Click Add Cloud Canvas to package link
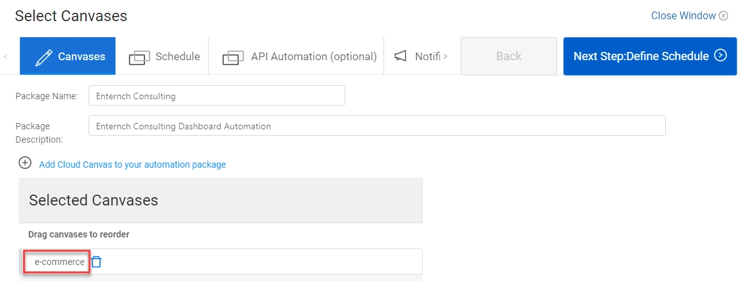 (132, 165)
